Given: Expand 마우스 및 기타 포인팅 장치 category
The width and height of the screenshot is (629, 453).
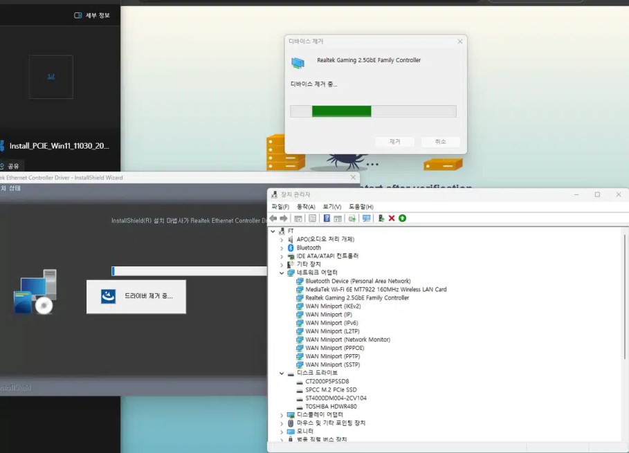Looking at the screenshot, I should (x=282, y=423).
